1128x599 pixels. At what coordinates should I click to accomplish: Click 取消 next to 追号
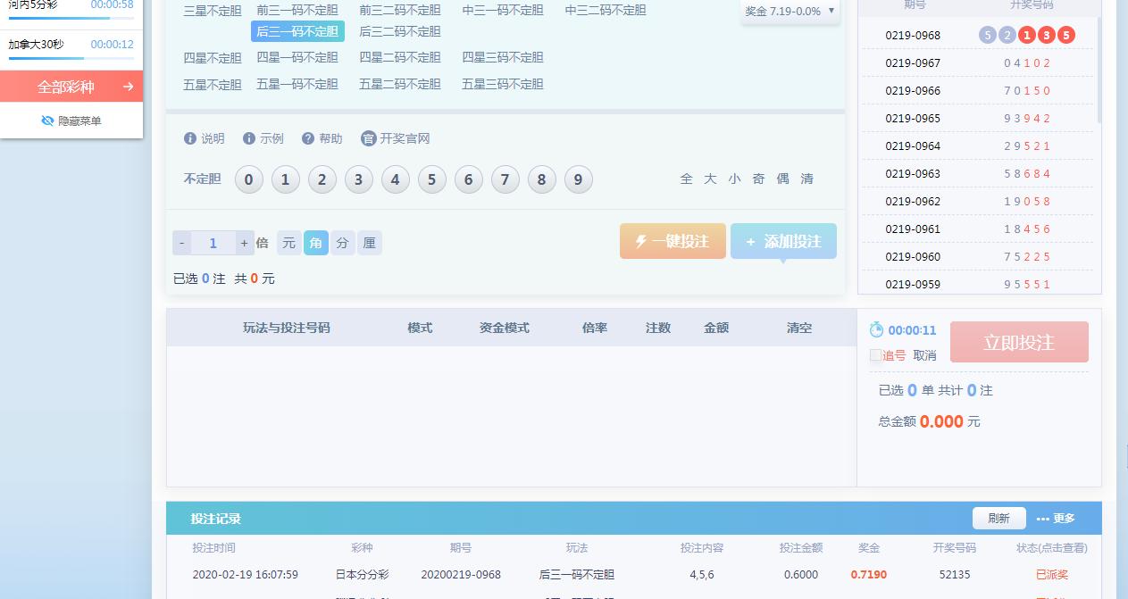click(924, 355)
